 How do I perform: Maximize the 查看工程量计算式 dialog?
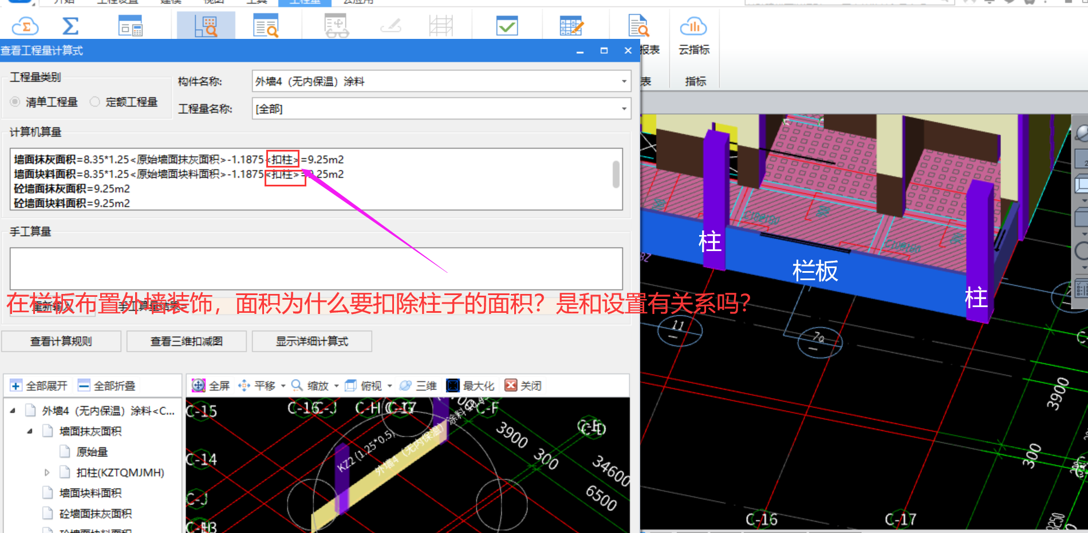pyautogui.click(x=604, y=51)
